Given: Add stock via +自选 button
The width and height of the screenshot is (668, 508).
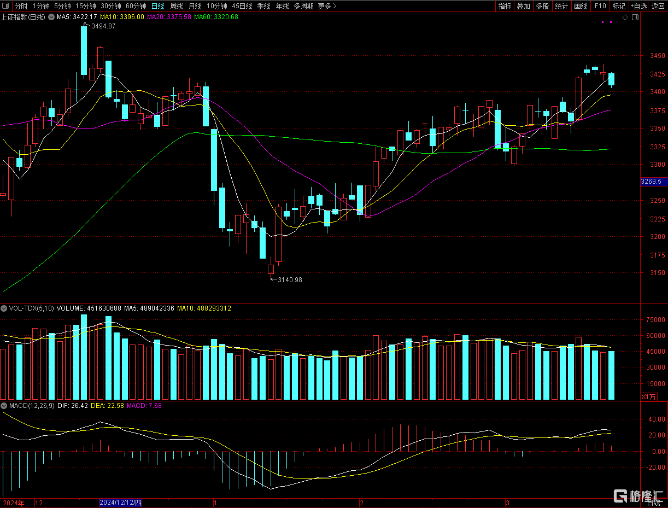Looking at the screenshot, I should pyautogui.click(x=638, y=6).
